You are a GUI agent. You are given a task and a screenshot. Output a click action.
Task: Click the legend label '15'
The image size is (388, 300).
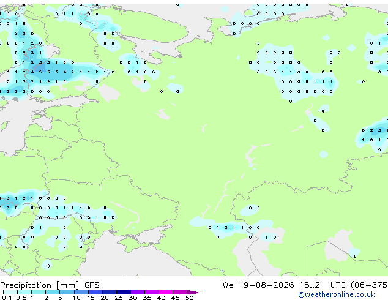pos(91,298)
